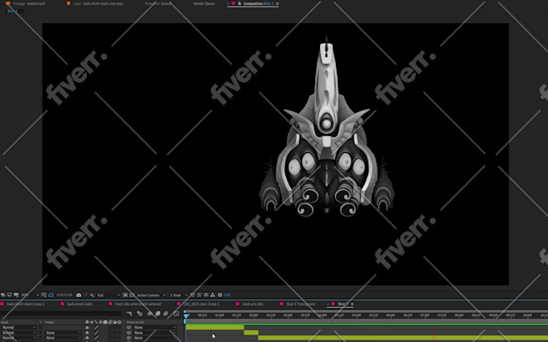Open third layer's TrkMat None dropdown
This screenshot has height=342, width=548.
tap(63, 338)
